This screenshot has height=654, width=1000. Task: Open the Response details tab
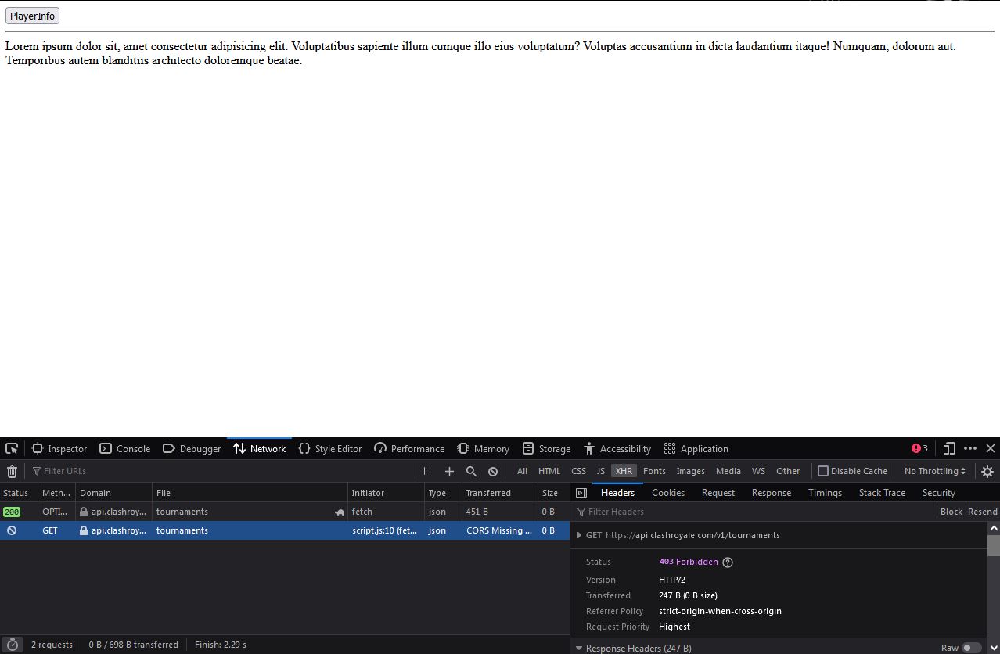tap(772, 493)
